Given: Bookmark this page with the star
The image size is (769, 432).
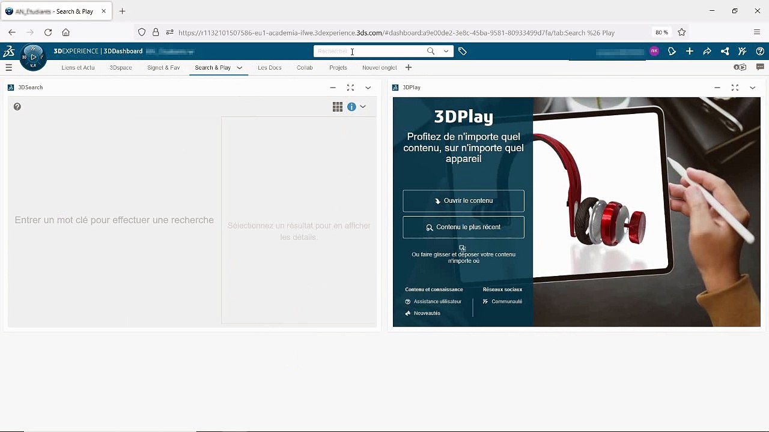Looking at the screenshot, I should (x=682, y=32).
